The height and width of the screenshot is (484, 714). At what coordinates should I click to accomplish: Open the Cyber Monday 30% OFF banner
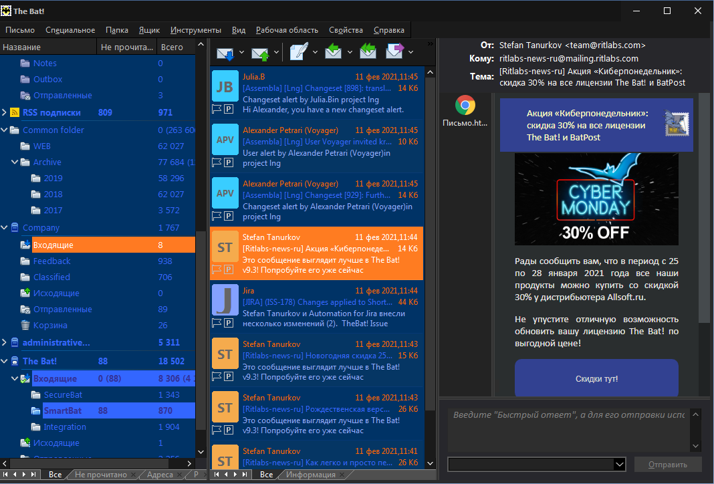point(596,199)
